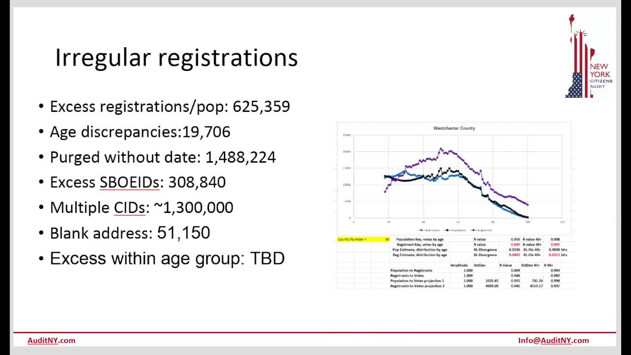This screenshot has width=631, height=355.
Task: Click the yellow 'County Number =' cell
Action: pos(363,239)
